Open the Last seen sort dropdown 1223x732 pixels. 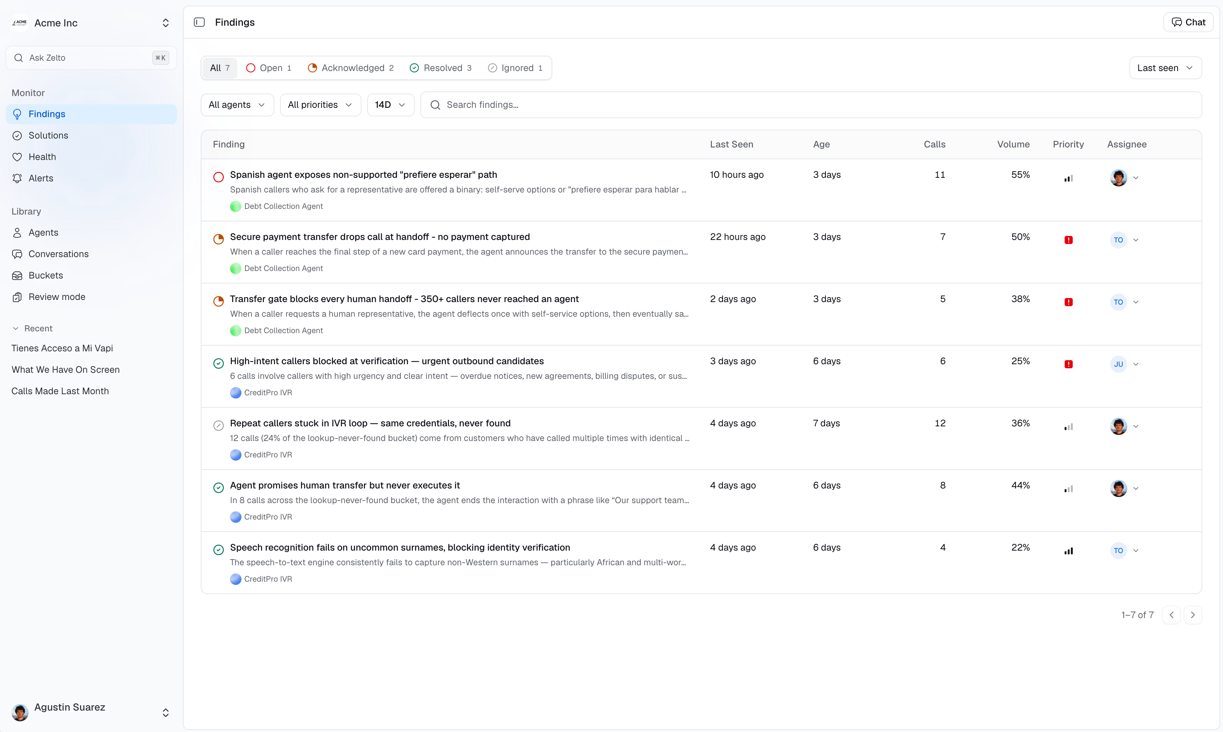click(x=1165, y=68)
